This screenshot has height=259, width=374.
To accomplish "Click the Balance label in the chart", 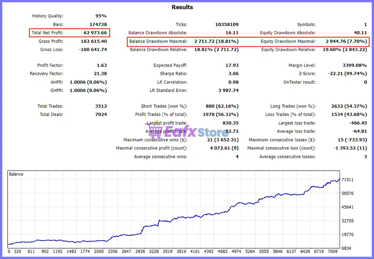I will pyautogui.click(x=16, y=174).
